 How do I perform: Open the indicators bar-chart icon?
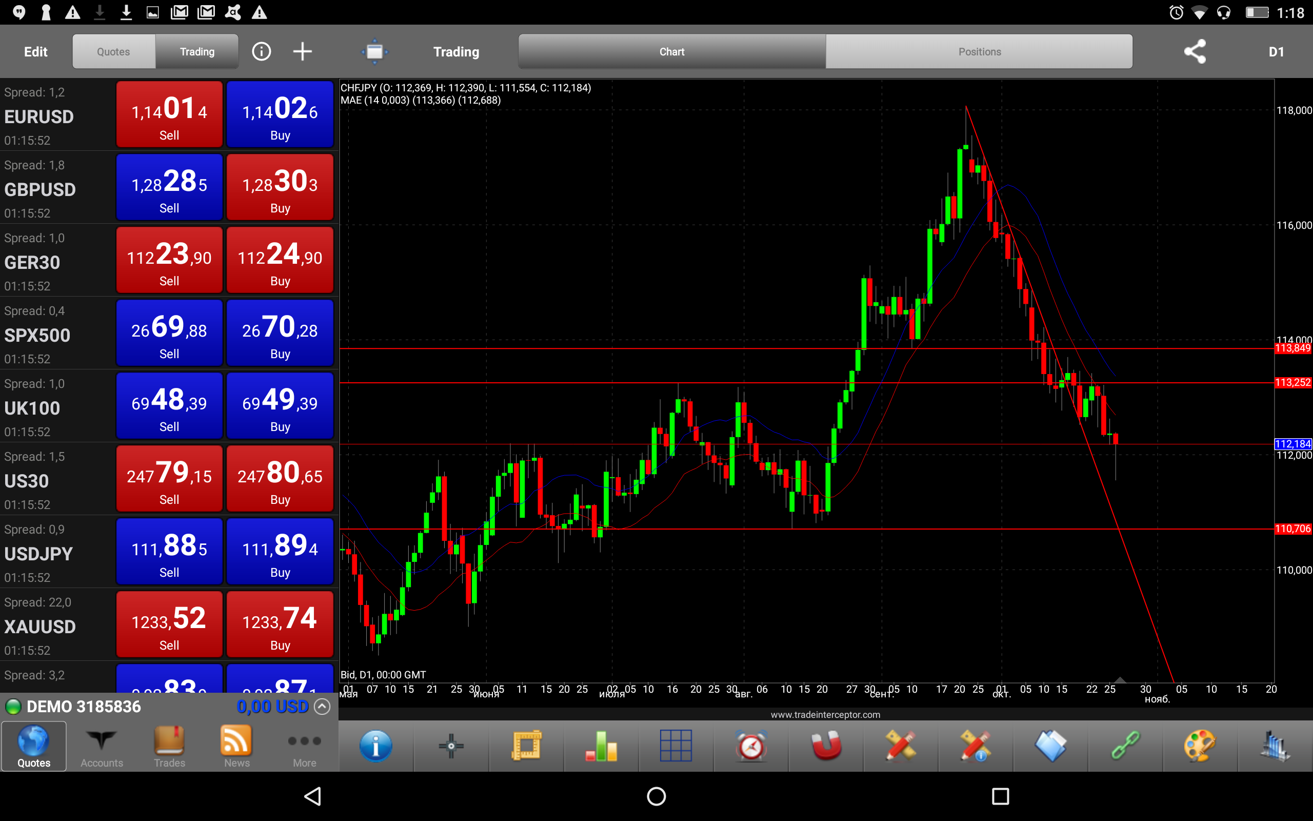(x=601, y=746)
